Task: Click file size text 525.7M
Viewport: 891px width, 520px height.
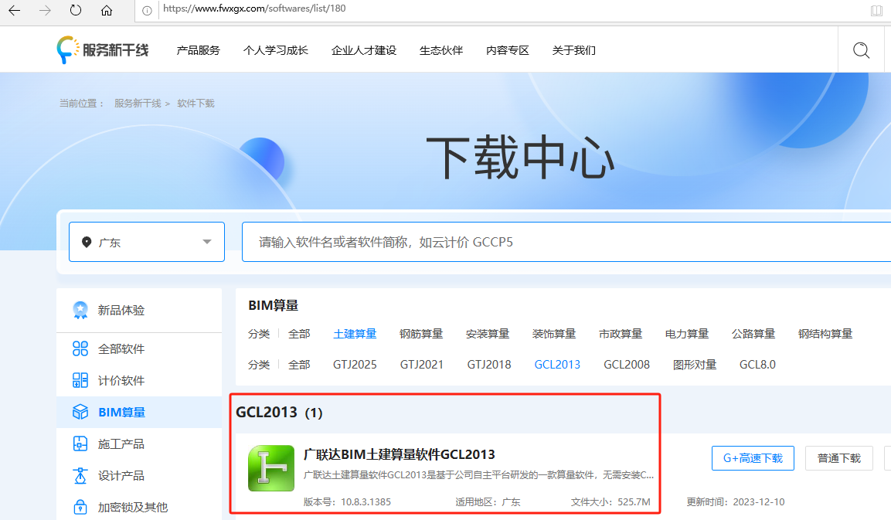Action: 634,501
